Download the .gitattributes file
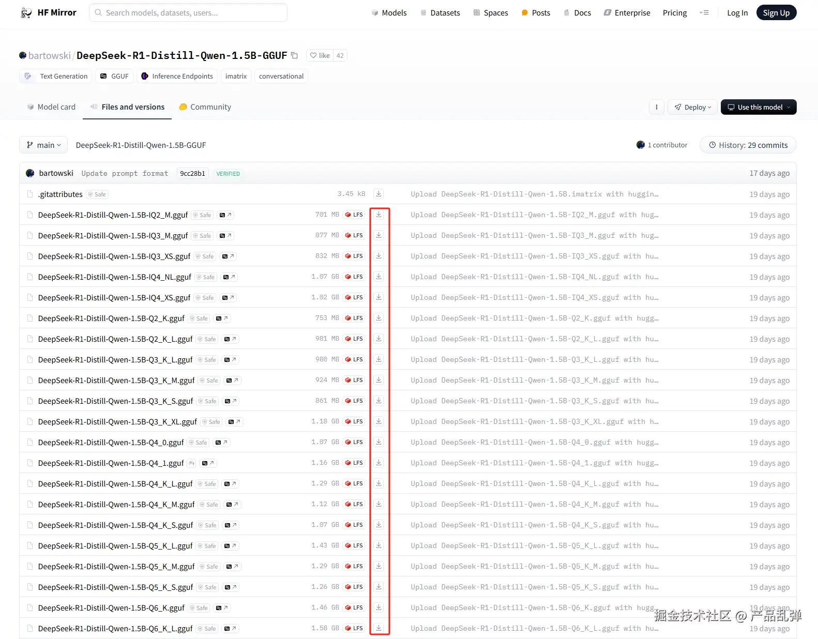This screenshot has width=818, height=639. (x=378, y=194)
